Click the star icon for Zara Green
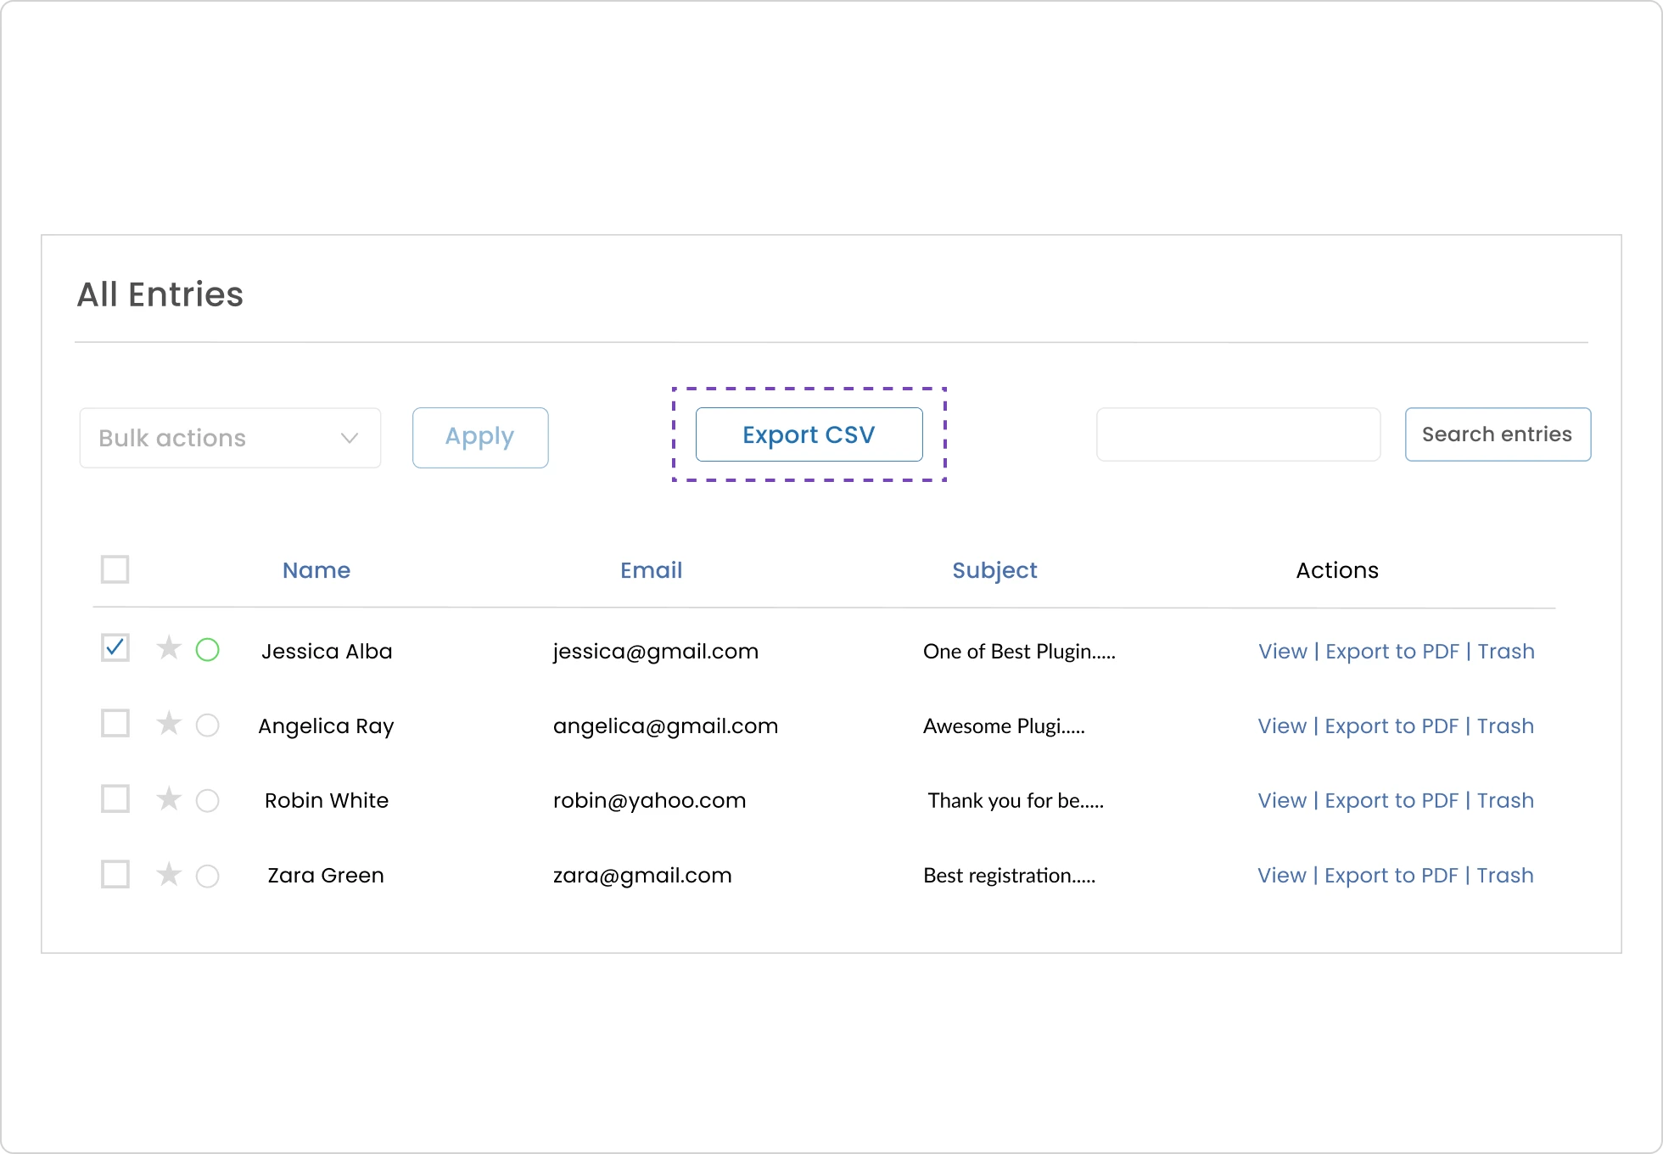Image resolution: width=1663 pixels, height=1154 pixels. pos(165,875)
